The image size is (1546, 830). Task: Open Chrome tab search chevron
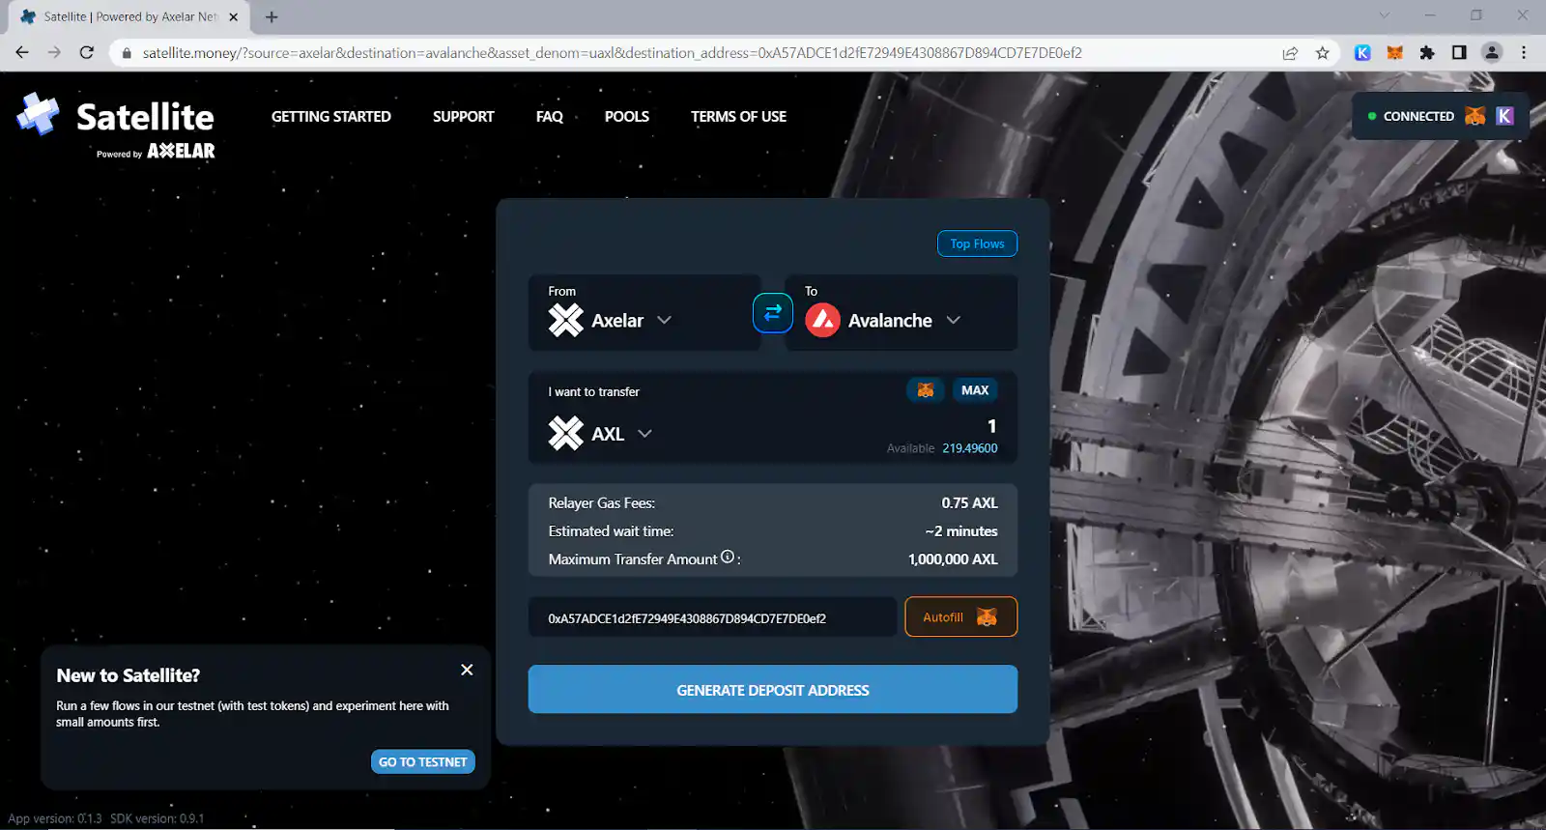[1384, 15]
